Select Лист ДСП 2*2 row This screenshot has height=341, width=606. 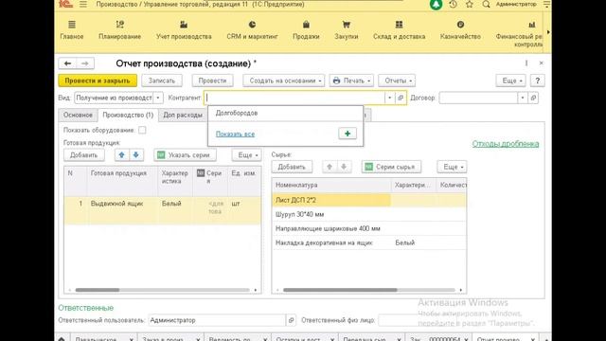point(369,200)
